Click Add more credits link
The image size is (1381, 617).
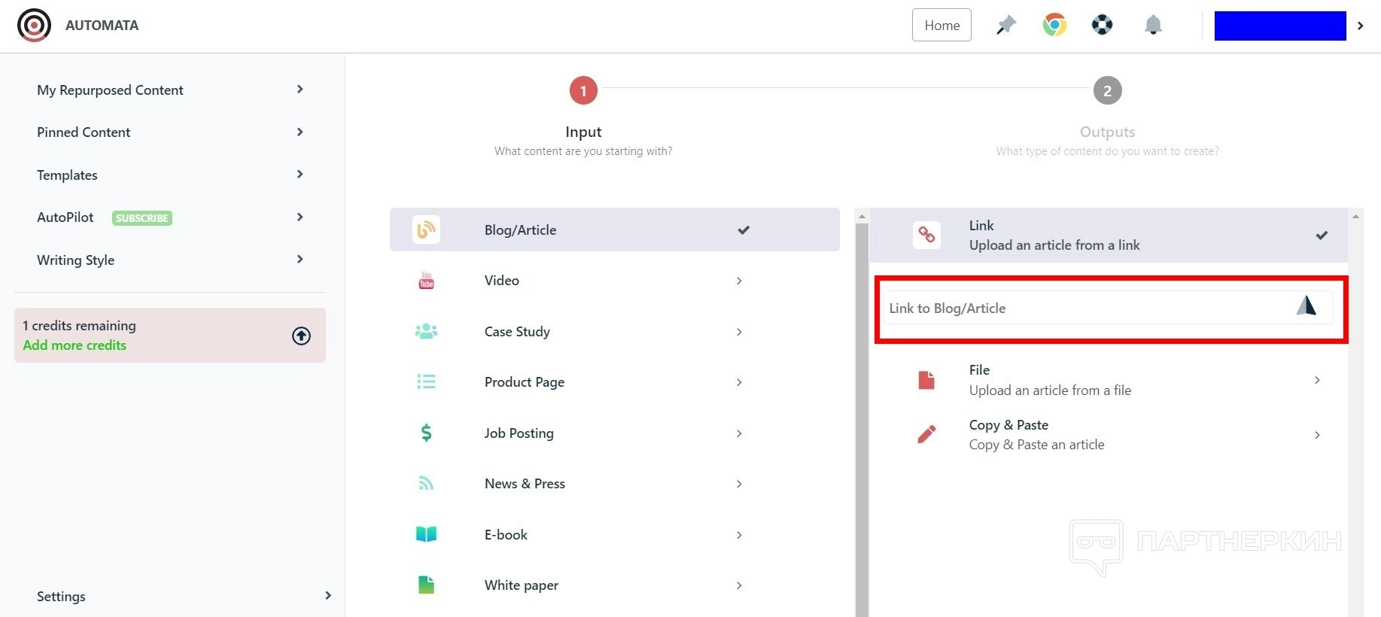click(x=75, y=345)
